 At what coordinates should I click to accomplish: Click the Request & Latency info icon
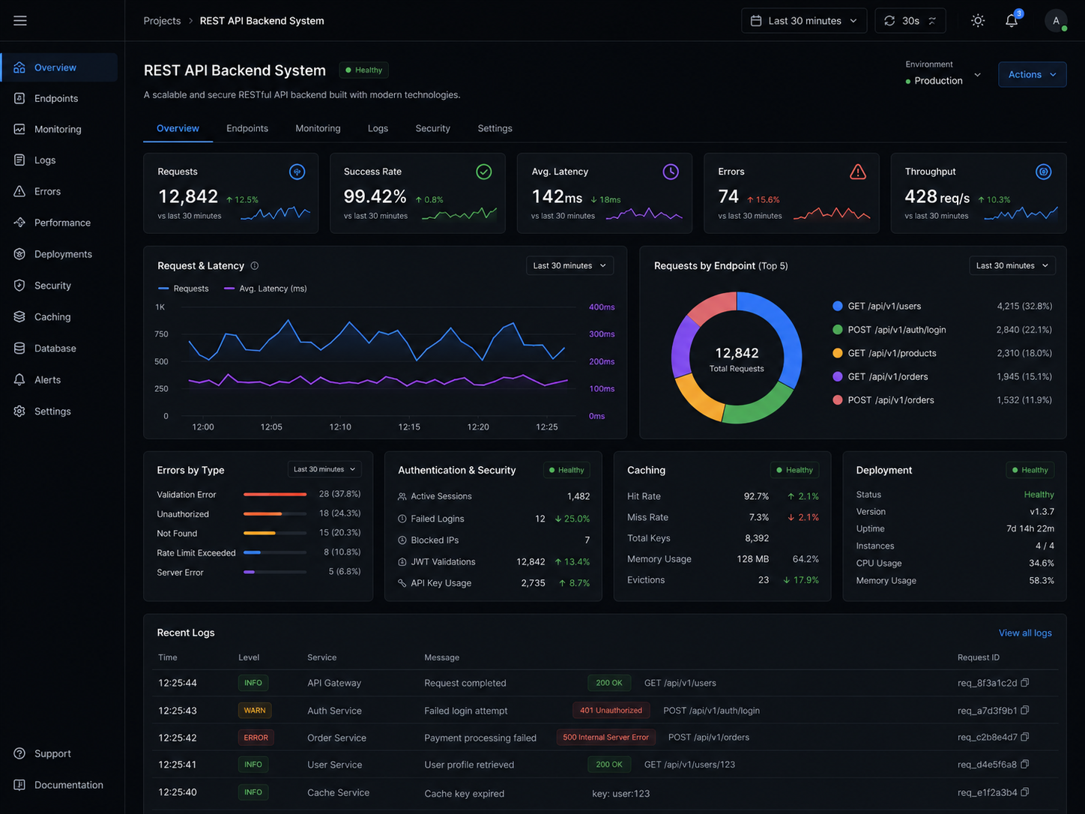click(255, 266)
